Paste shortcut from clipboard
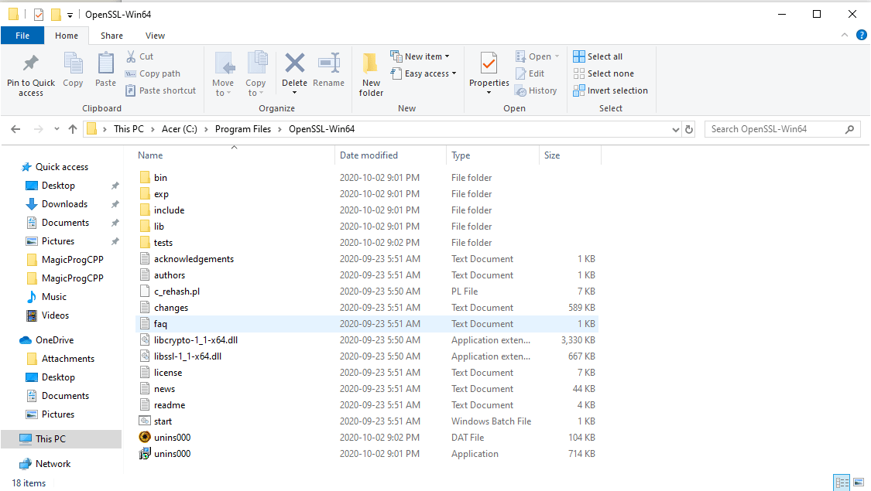 [160, 90]
